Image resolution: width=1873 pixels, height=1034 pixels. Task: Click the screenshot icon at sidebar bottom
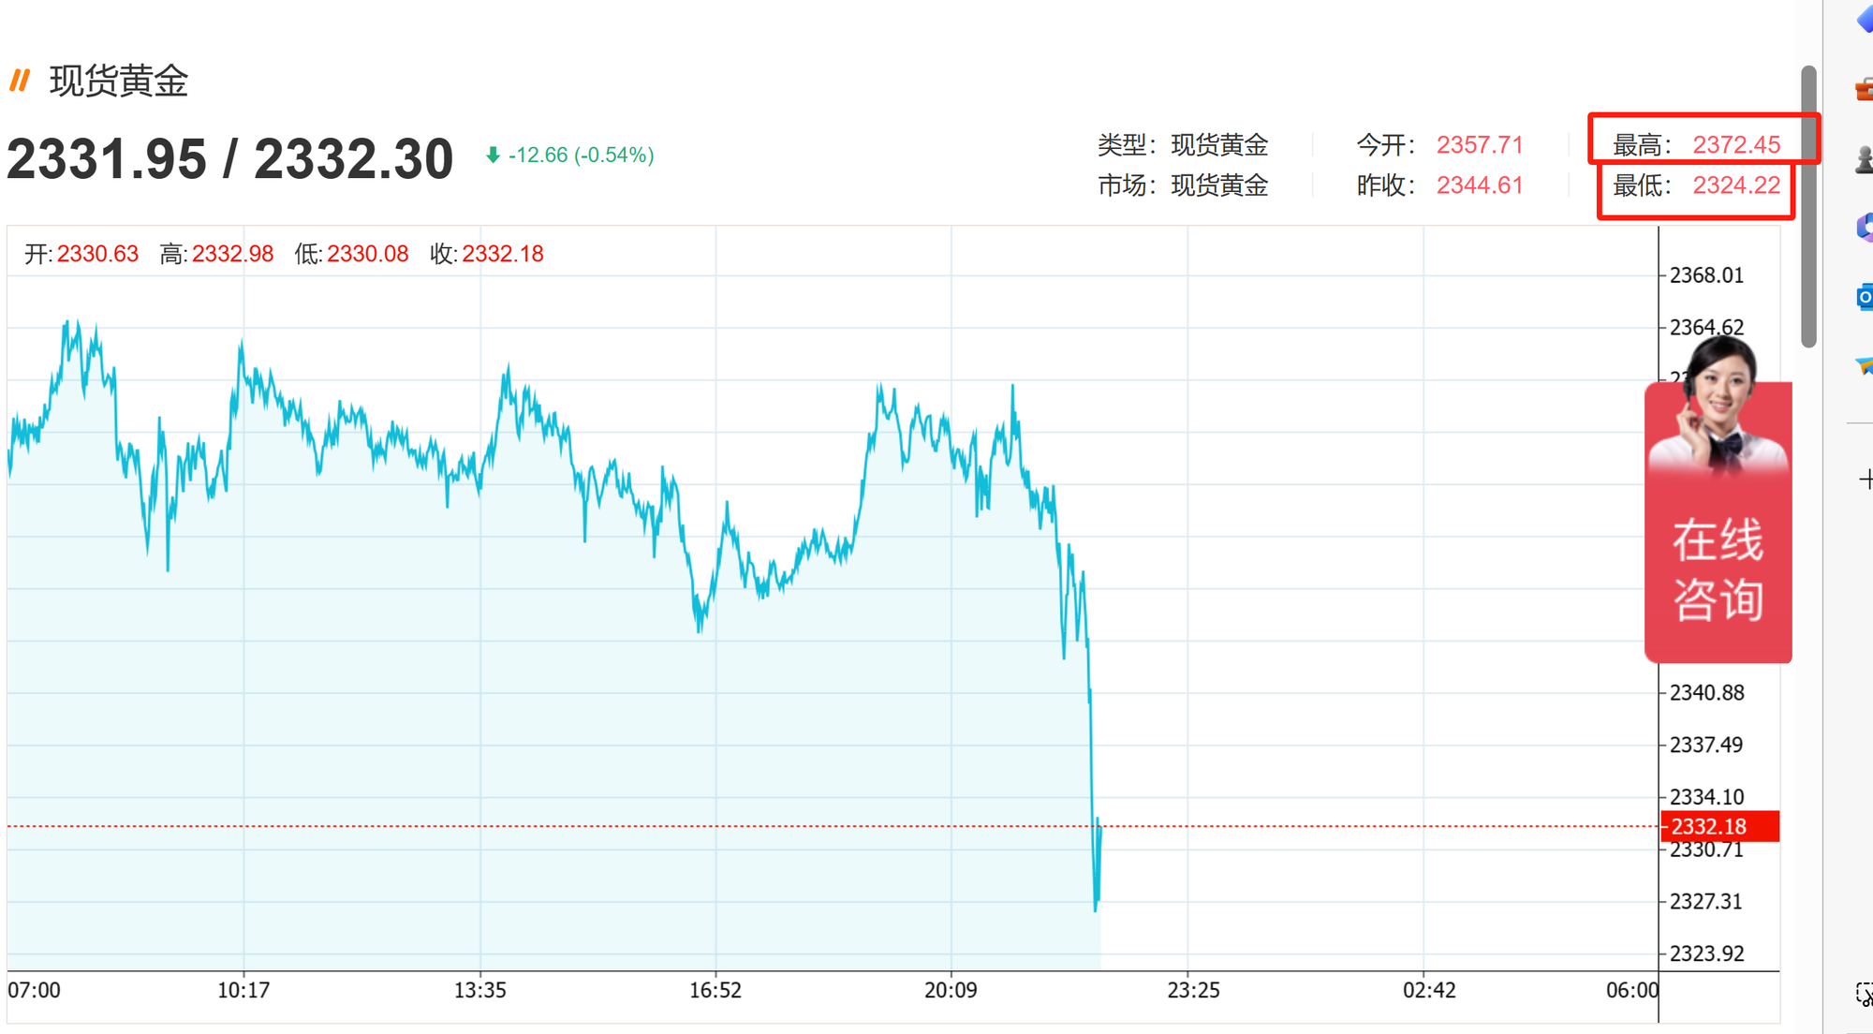point(1865,995)
